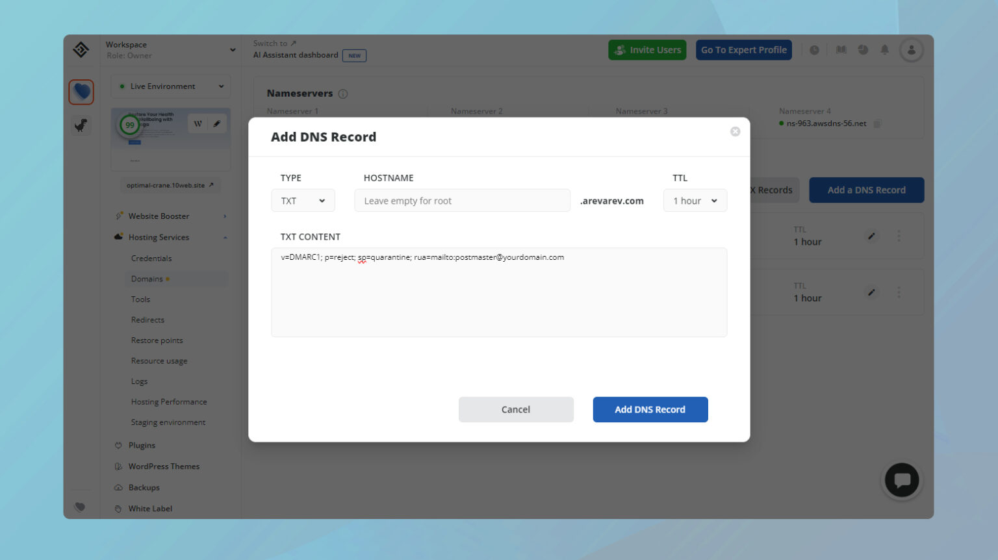The image size is (998, 560).
Task: Open the TYPE dropdown showing TXT
Action: (303, 201)
